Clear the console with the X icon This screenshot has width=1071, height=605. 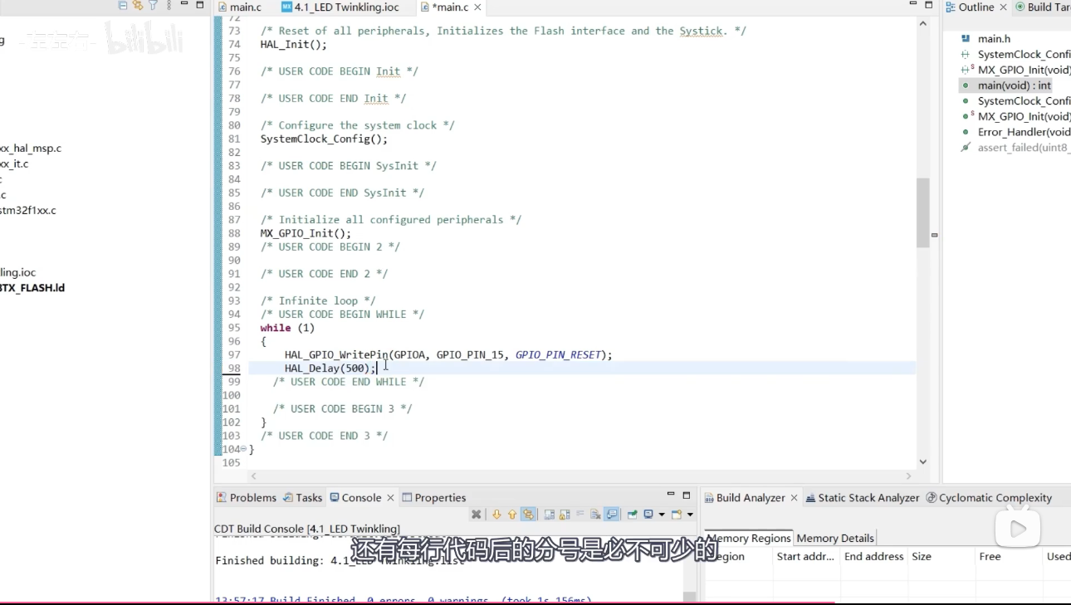(477, 515)
